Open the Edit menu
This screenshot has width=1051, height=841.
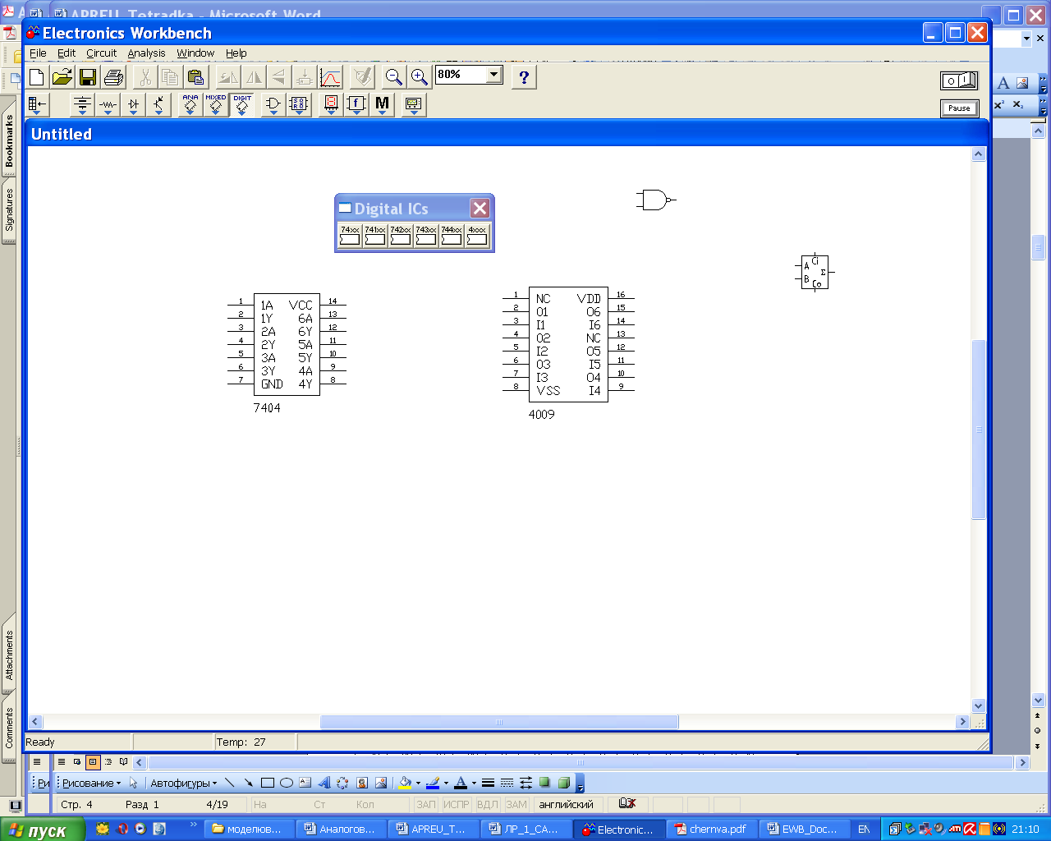67,53
